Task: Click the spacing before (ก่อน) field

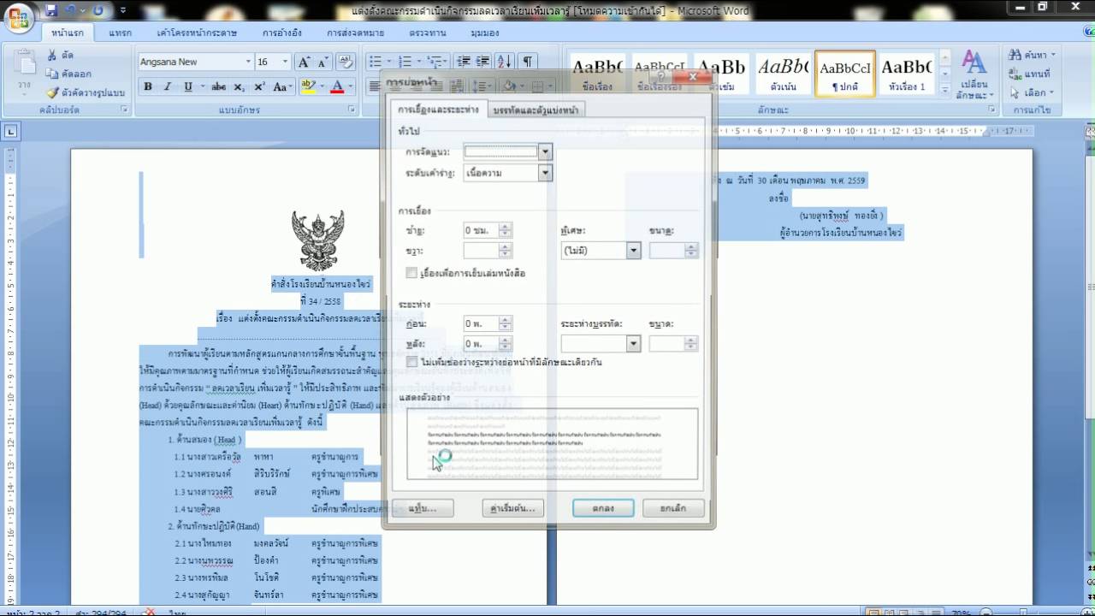Action: (488, 323)
